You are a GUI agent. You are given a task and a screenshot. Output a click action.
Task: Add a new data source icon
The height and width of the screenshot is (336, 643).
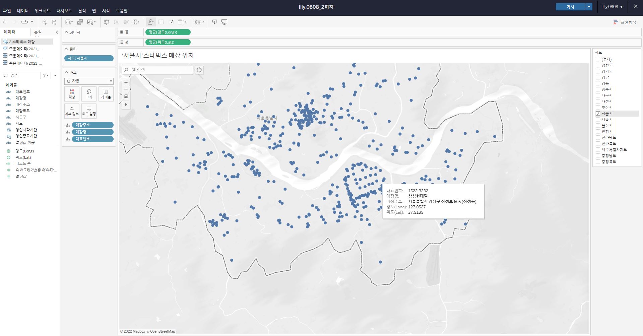point(45,22)
